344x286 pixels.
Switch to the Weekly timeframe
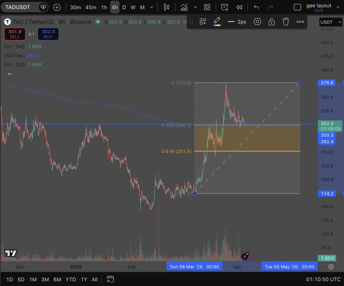click(133, 7)
